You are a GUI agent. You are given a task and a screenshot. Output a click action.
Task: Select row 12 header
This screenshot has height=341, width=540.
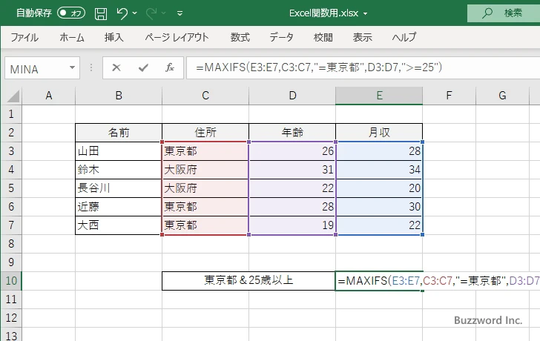[x=11, y=318]
